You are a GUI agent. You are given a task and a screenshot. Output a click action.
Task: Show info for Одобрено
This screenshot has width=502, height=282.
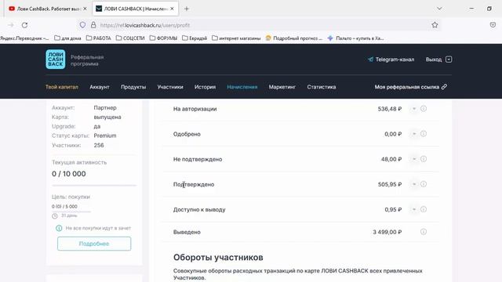(424, 134)
